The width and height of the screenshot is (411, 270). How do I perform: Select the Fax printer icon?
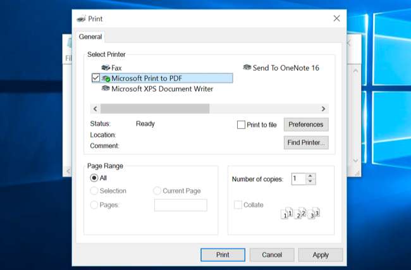(x=106, y=68)
